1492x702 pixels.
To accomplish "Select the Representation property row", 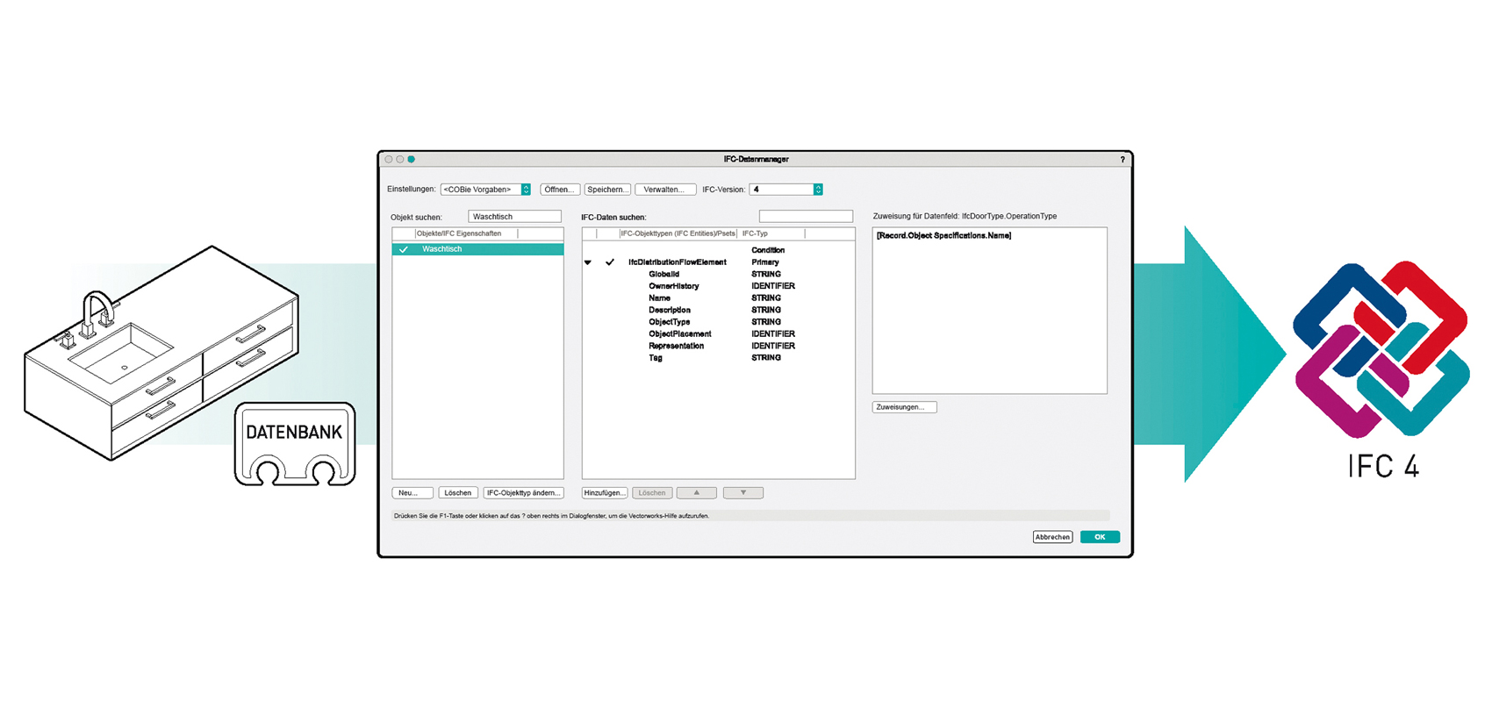I will coord(677,346).
